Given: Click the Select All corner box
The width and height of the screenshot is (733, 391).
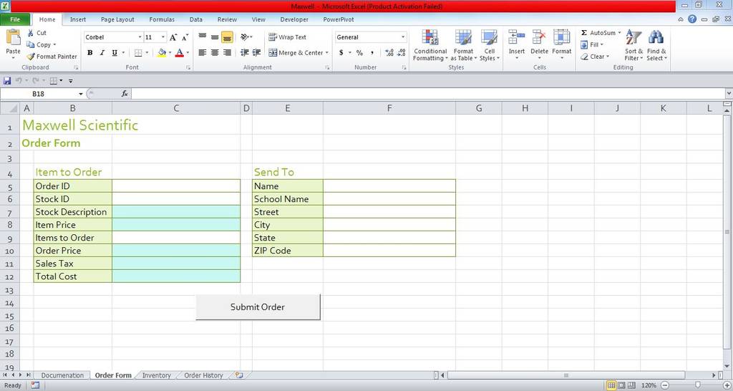Looking at the screenshot, I should [10, 109].
